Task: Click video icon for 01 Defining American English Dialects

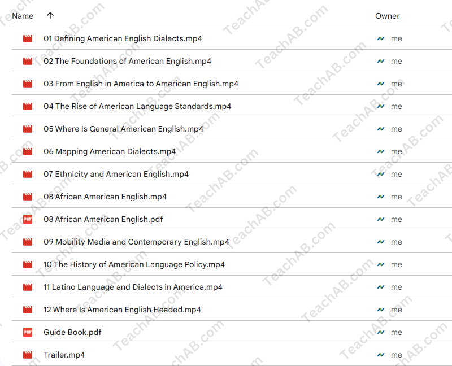Action: (x=28, y=38)
